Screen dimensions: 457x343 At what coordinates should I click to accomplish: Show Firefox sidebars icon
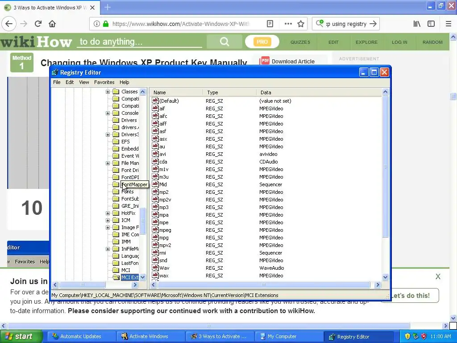tap(431, 24)
